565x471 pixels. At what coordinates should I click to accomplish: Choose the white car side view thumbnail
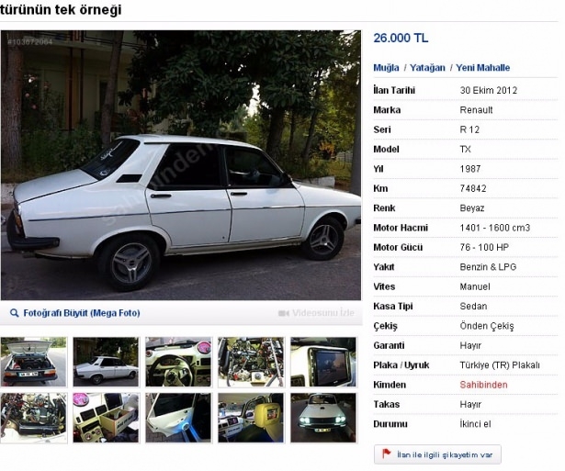[x=106, y=362]
